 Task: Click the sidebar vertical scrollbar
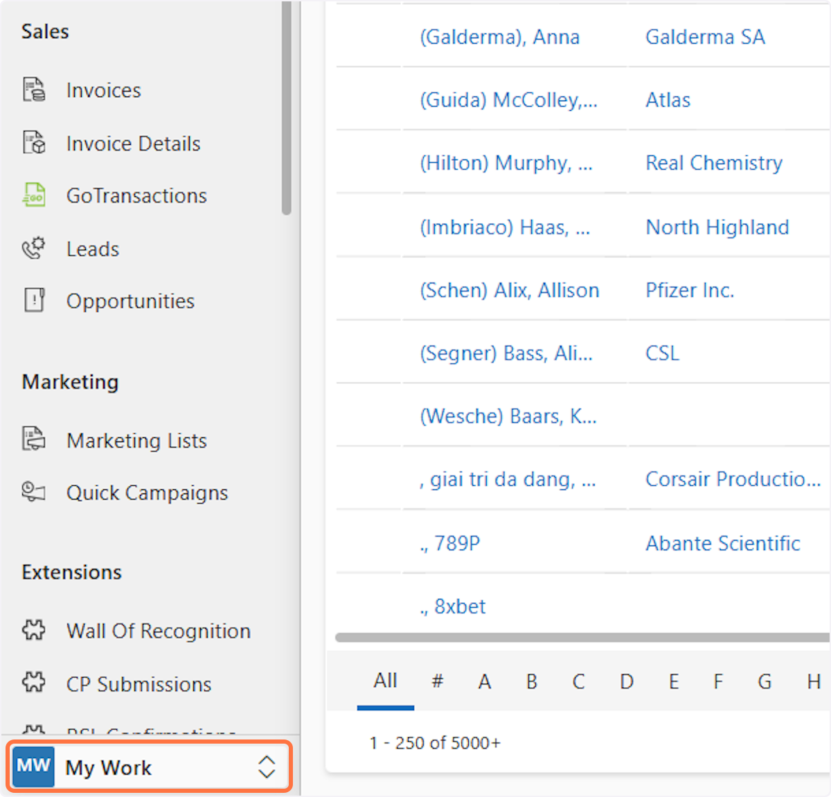coord(287,111)
